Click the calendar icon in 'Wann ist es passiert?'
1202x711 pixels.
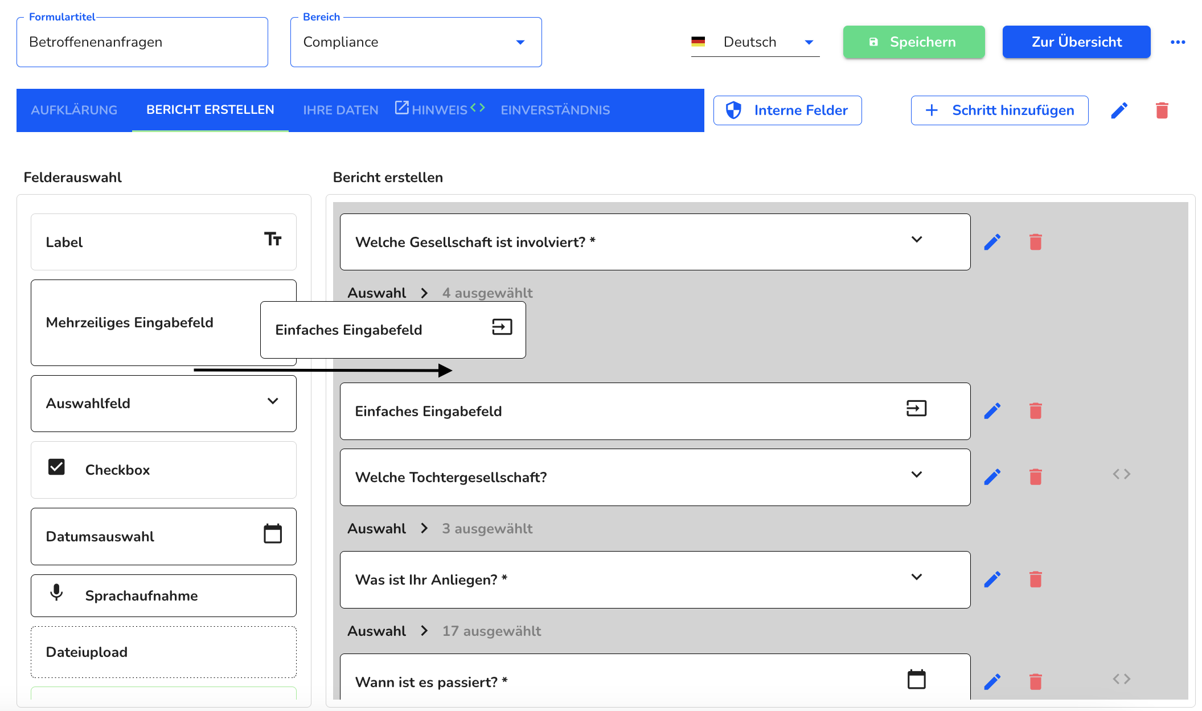[x=916, y=679]
